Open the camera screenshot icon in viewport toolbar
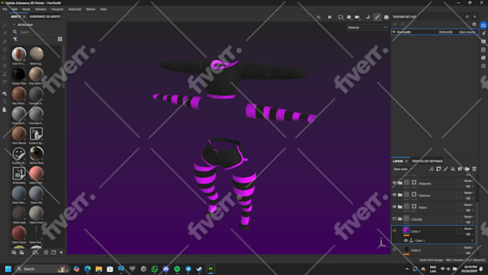Image resolution: width=488 pixels, height=275 pixels. [x=386, y=17]
